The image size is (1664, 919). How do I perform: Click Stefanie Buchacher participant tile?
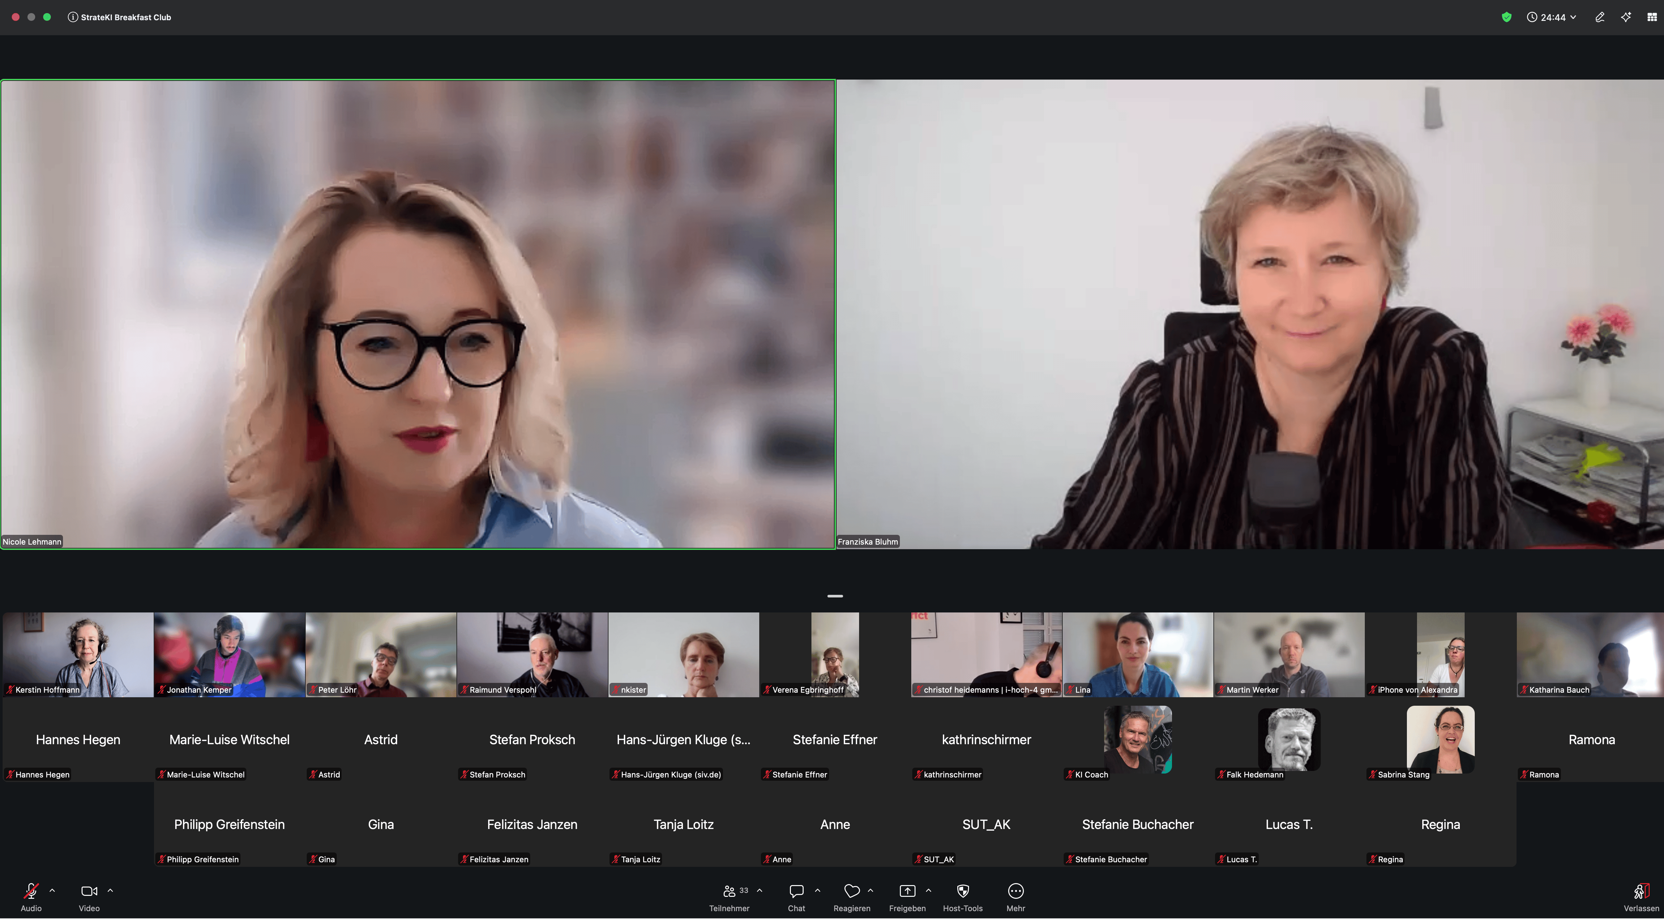tap(1137, 825)
